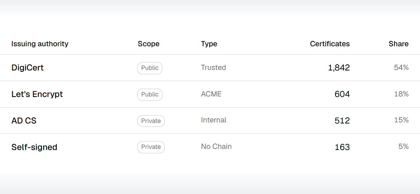Click the Private badge for AD CS
This screenshot has width=420, height=194.
[151, 121]
